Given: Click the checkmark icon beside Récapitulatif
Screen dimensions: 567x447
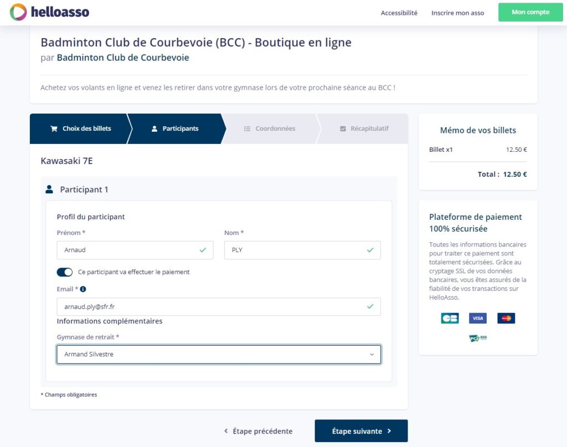Looking at the screenshot, I should click(343, 129).
